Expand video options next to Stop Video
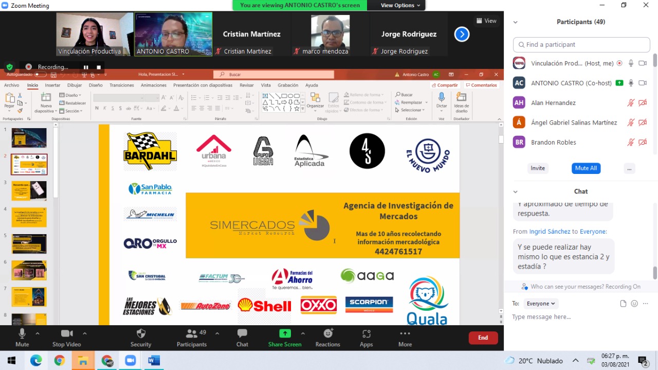This screenshot has width=658, height=370. pos(85,333)
